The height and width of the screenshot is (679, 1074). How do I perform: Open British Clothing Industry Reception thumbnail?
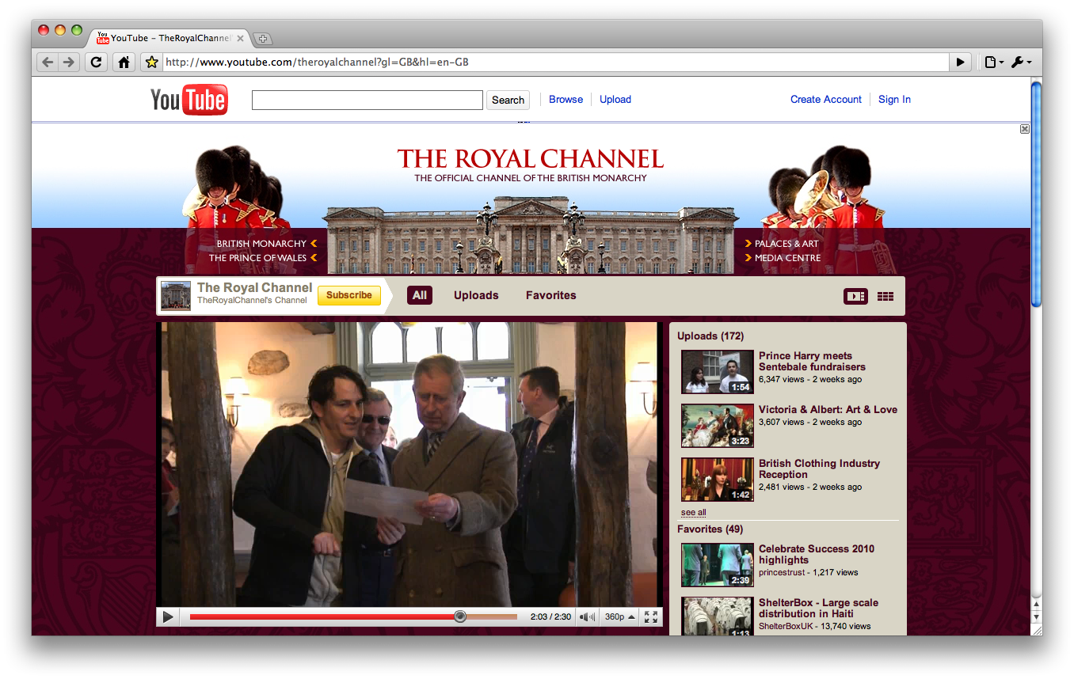pos(718,480)
